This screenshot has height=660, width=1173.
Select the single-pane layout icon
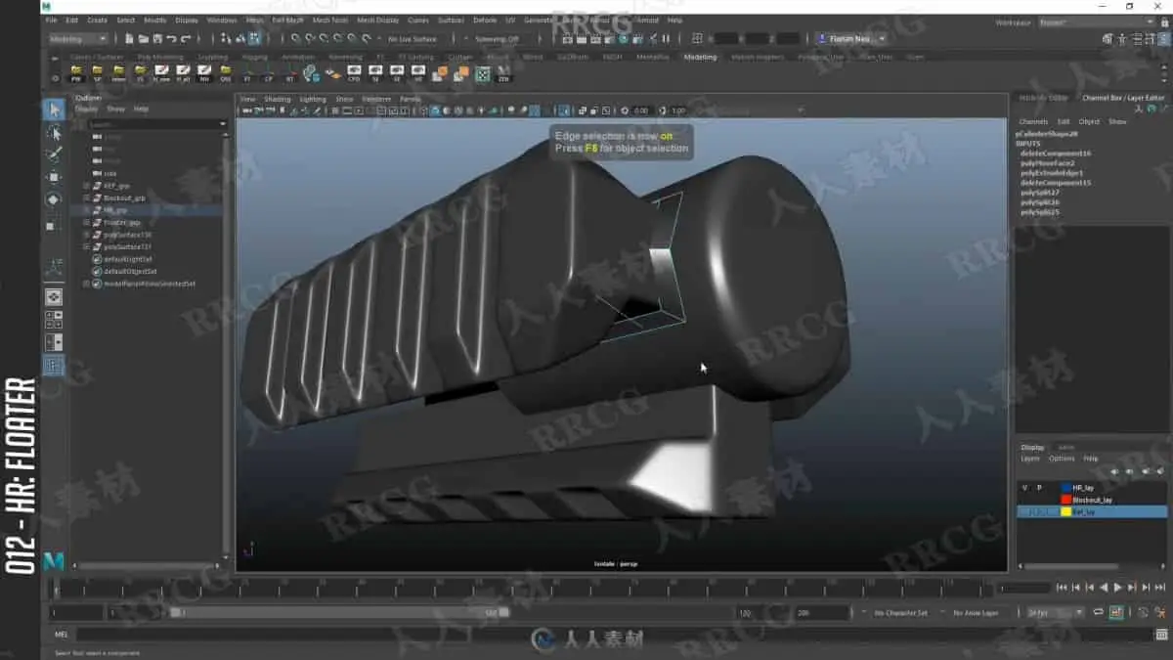54,296
